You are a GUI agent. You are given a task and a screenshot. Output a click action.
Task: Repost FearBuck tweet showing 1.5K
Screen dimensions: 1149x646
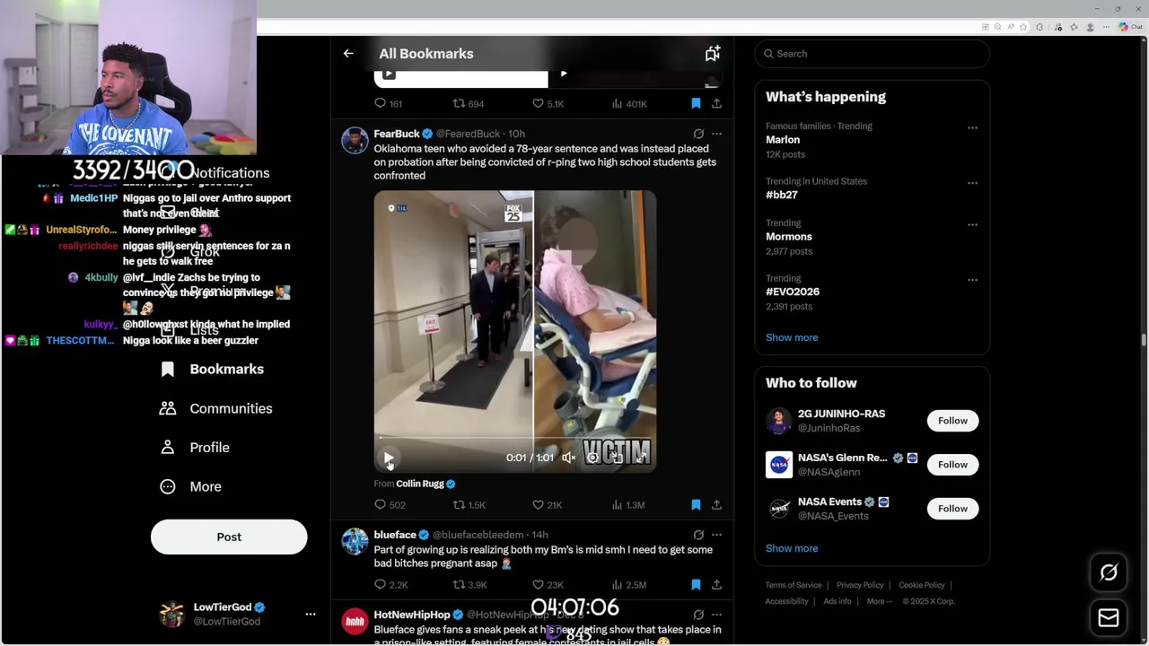(469, 505)
